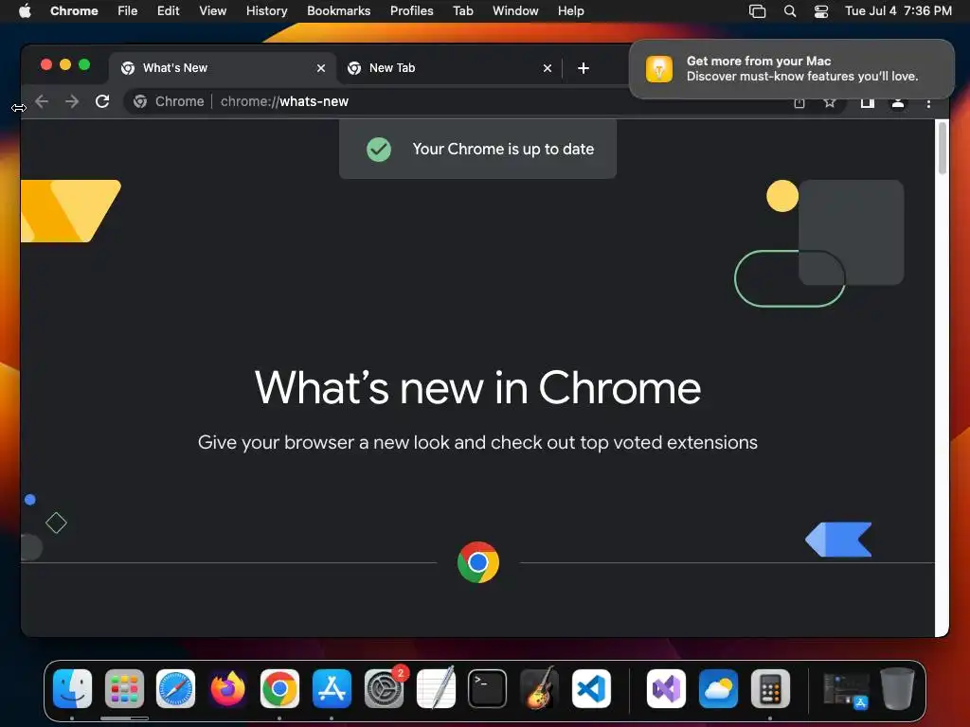970x727 pixels.
Task: Switch to the New Tab tab
Action: tap(450, 68)
